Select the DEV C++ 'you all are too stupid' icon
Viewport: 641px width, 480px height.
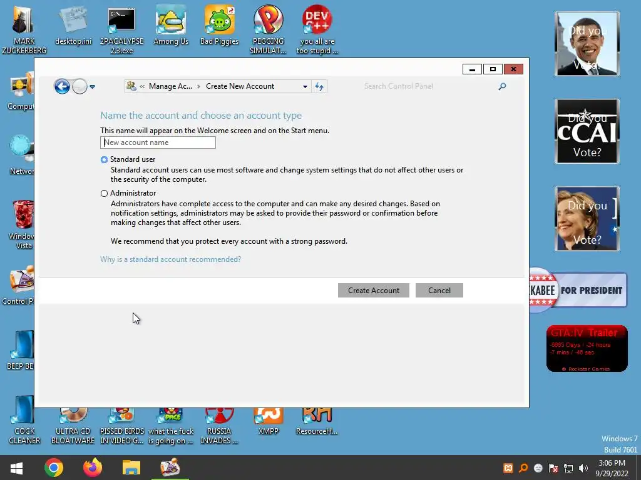[x=317, y=30]
